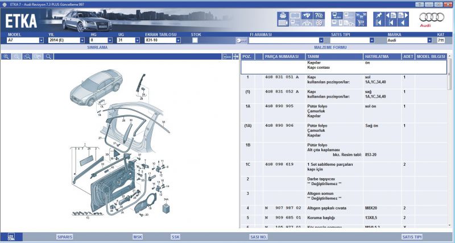
Task: Select part number 4G8 098 619
Action: tap(279, 164)
